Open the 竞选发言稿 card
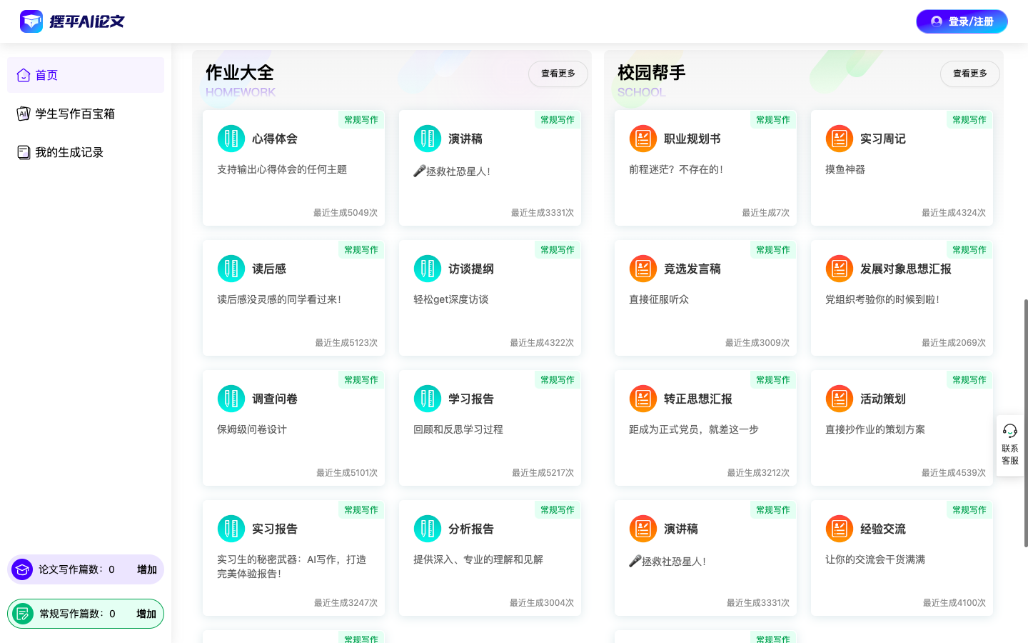1028x643 pixels. tap(705, 297)
